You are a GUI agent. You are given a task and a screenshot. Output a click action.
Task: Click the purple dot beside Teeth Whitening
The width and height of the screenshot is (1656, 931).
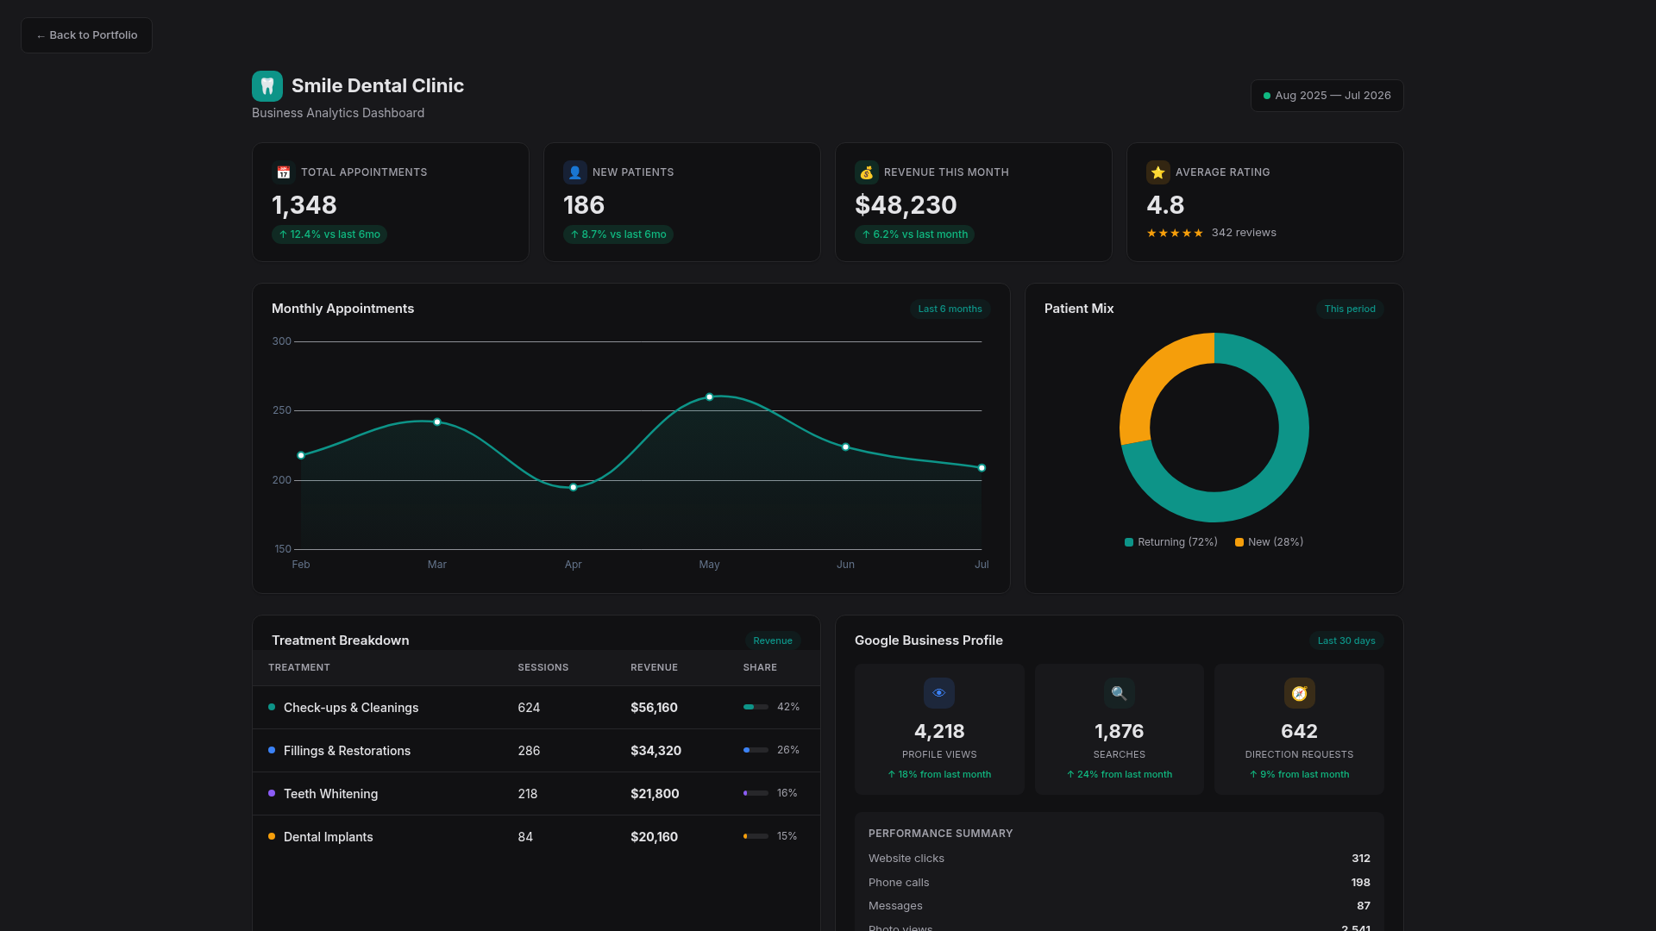272,793
